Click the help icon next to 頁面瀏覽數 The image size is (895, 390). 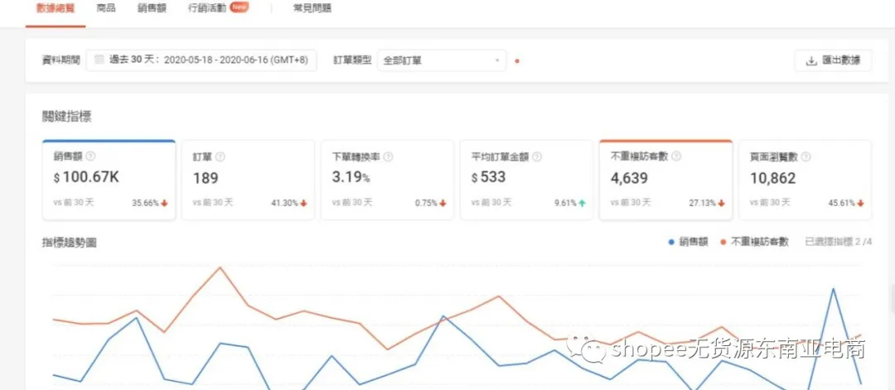[x=806, y=156]
